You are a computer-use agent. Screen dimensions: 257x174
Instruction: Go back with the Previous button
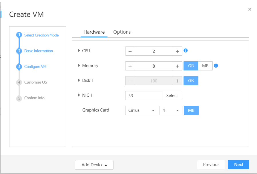[211, 165]
